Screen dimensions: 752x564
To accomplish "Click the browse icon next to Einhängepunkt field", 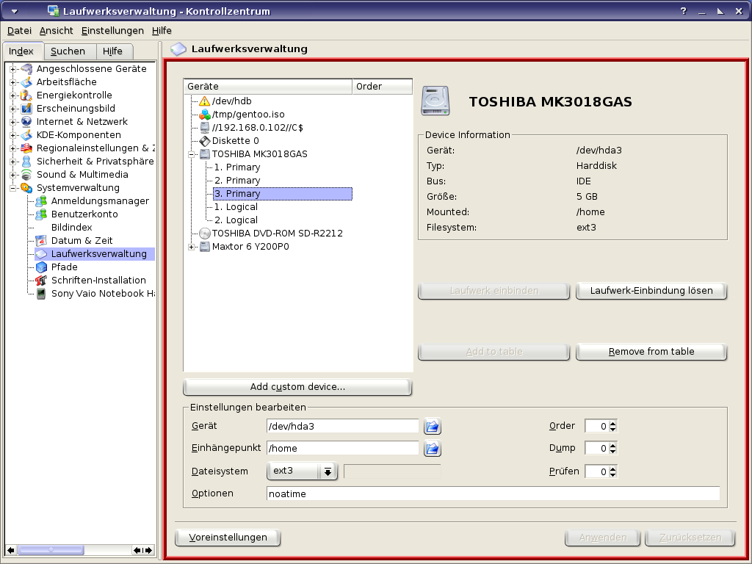I will (432, 448).
